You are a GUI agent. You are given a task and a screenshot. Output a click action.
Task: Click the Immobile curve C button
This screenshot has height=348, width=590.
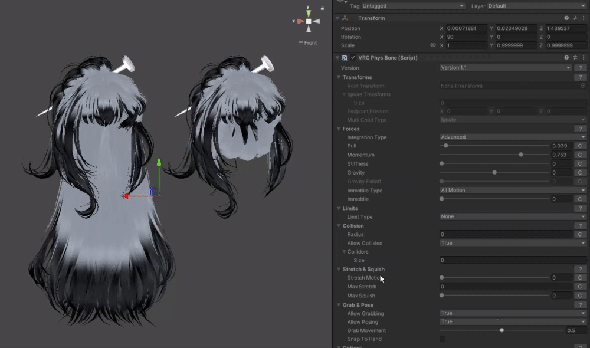click(580, 199)
